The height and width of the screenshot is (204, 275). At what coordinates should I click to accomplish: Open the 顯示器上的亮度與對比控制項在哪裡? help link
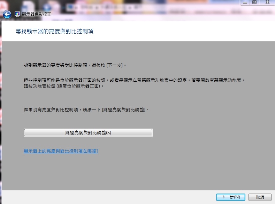pos(61,151)
